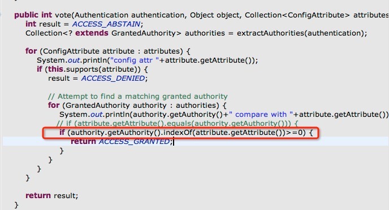Click the "config attr " string literal
The image size is (389, 210).
click(135, 60)
